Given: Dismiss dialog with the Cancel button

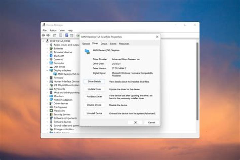Looking at the screenshot, I should click(152, 122).
